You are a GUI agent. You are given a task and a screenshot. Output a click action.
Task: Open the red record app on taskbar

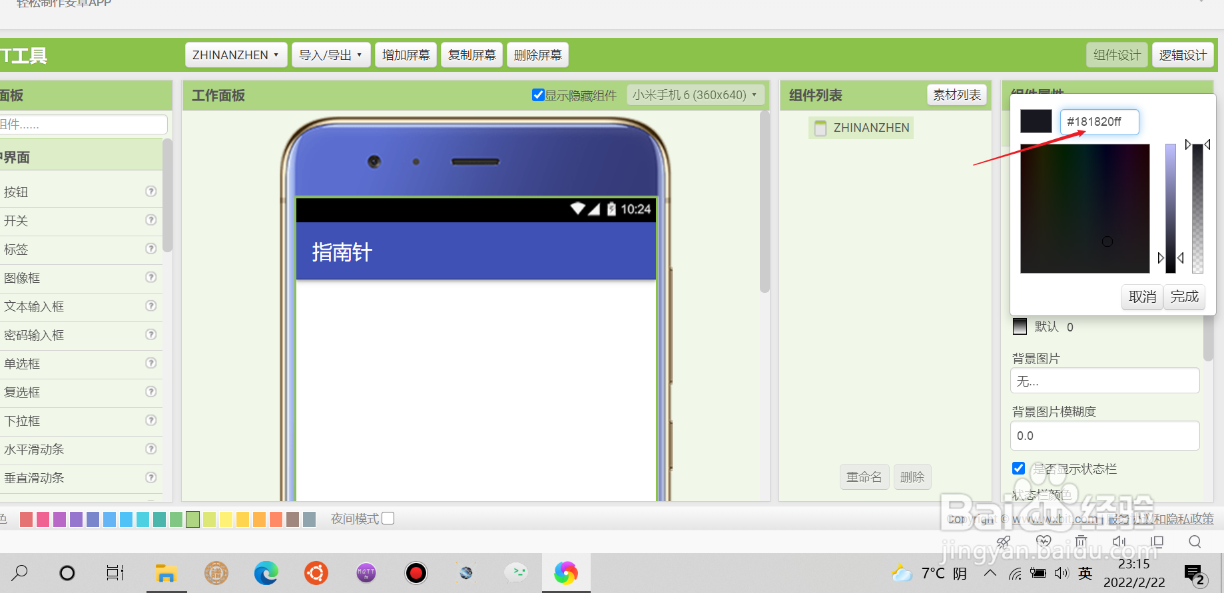click(416, 573)
